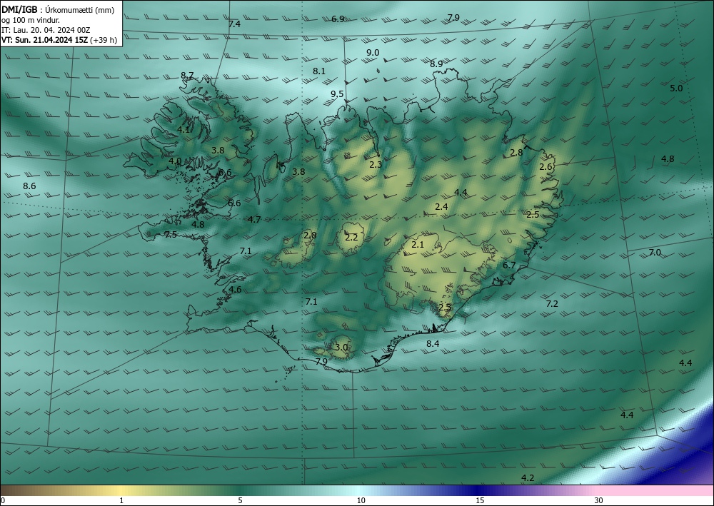Click the brown start of the colour scale bar

[19, 490]
